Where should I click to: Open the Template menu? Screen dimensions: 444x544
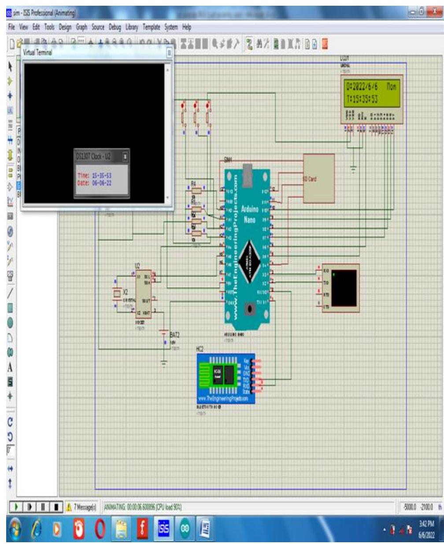pyautogui.click(x=152, y=27)
